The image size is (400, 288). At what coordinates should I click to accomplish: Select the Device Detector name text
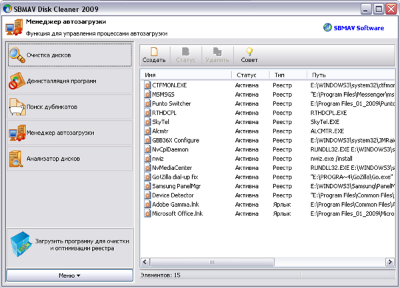pyautogui.click(x=173, y=195)
